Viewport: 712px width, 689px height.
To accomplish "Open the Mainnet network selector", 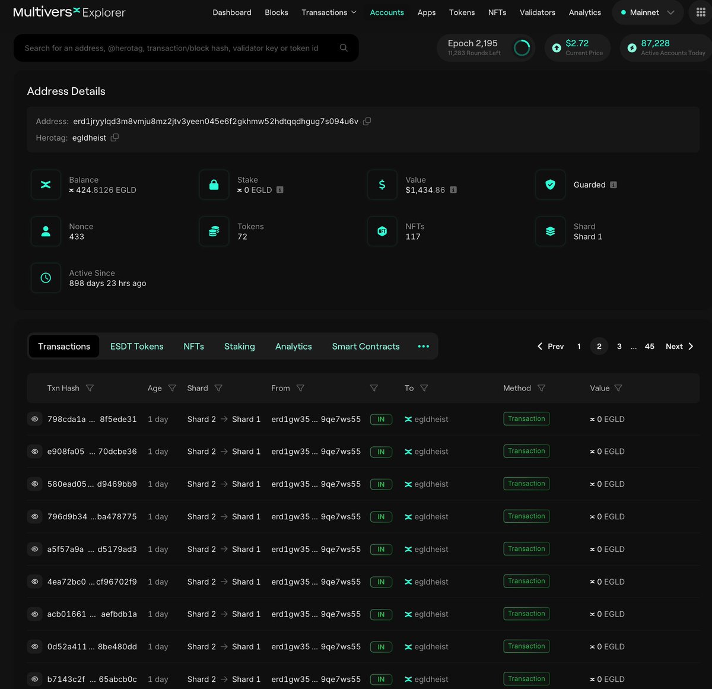I will tap(647, 12).
